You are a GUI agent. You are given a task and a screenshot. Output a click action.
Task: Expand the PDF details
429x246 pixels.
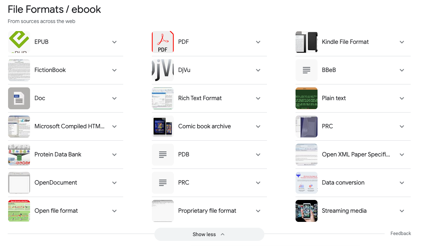[258, 42]
